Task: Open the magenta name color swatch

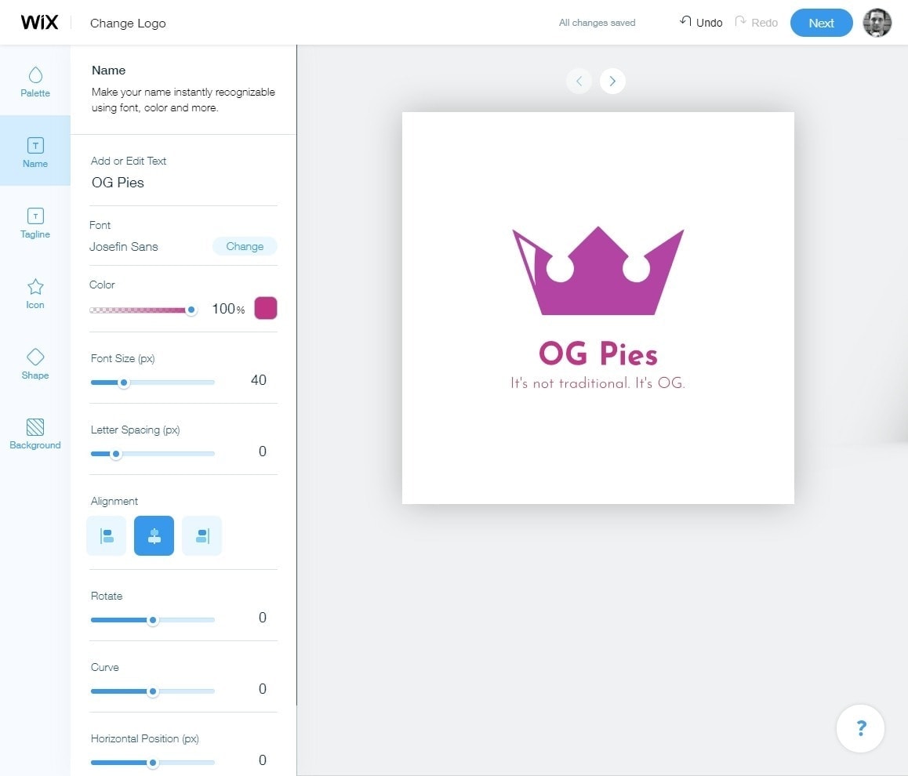Action: (x=266, y=308)
